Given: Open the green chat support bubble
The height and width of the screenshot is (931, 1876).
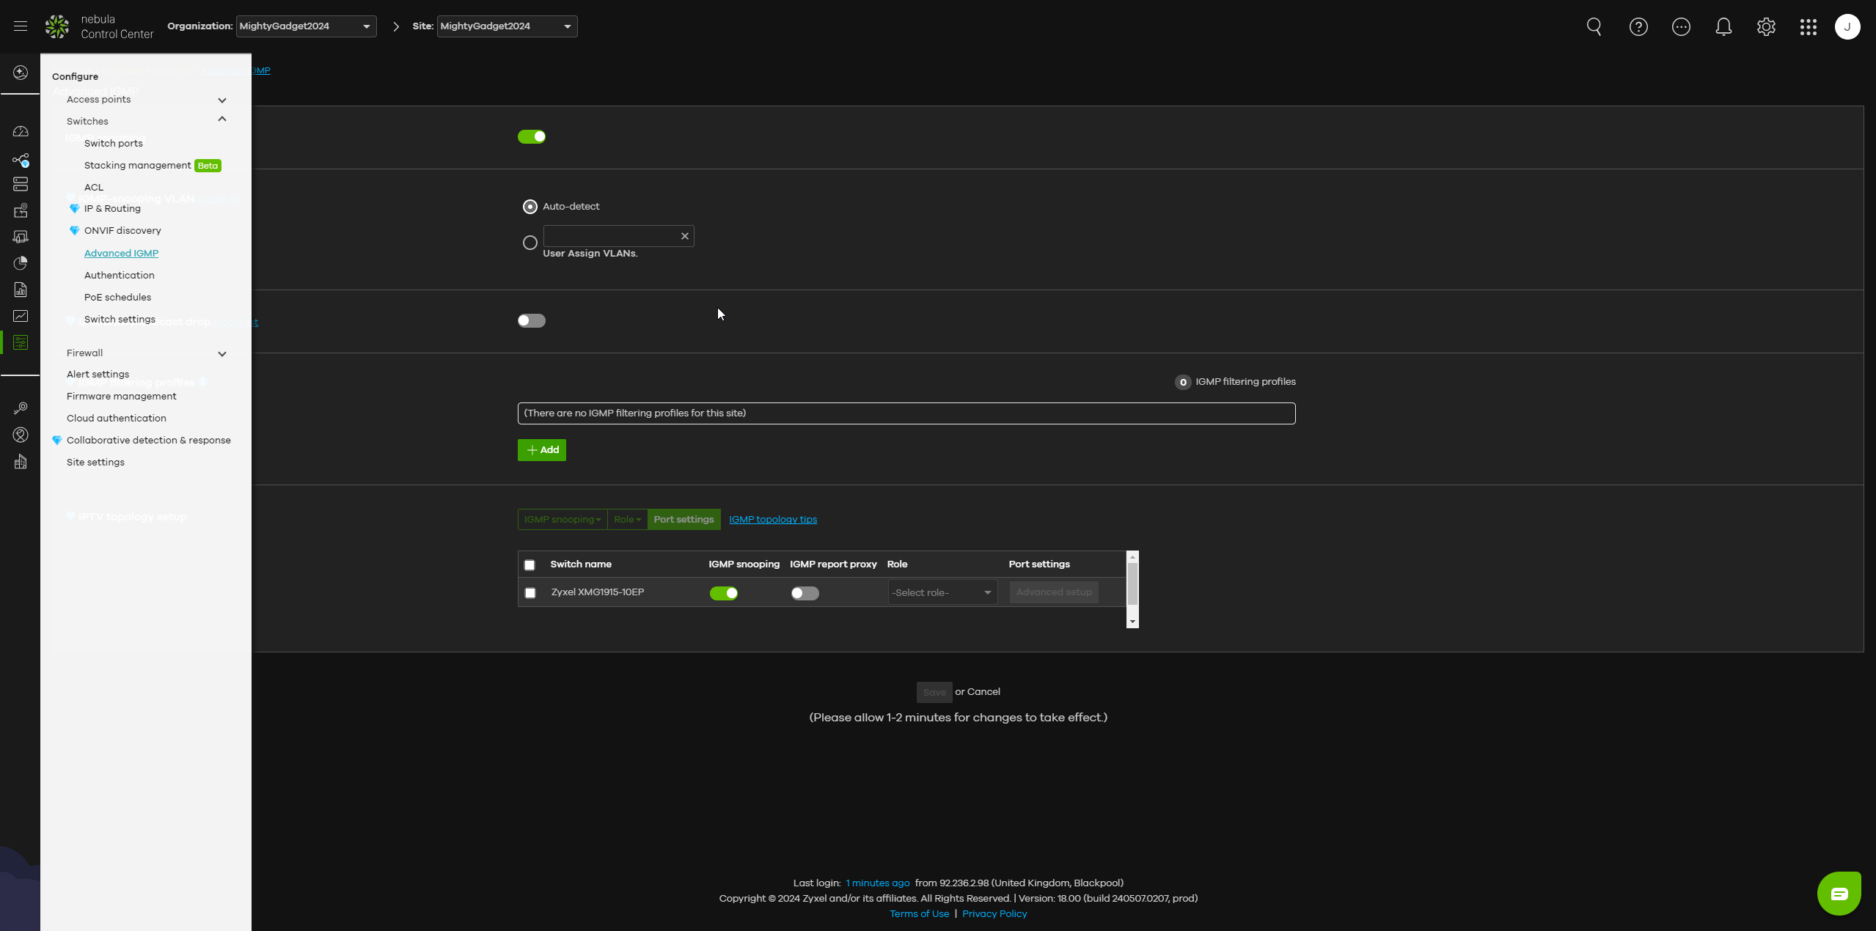Looking at the screenshot, I should [x=1839, y=893].
